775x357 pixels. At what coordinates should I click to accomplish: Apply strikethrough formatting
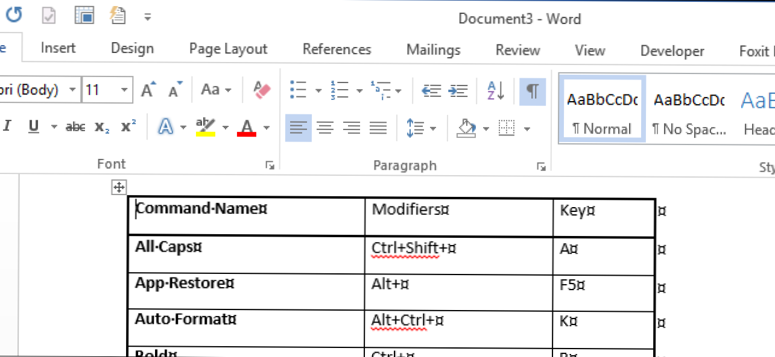pos(75,127)
